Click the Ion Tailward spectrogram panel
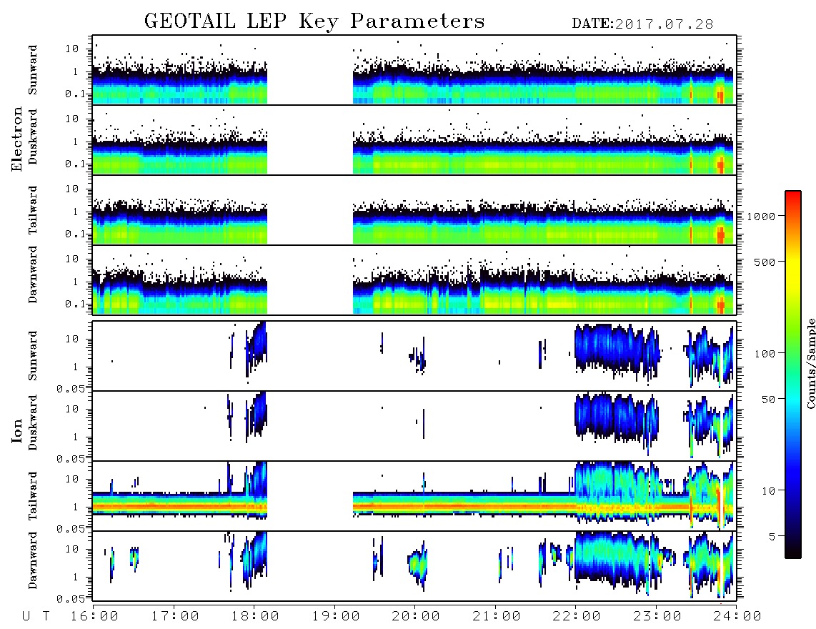Viewport: 816px width, 629px height. [x=414, y=496]
